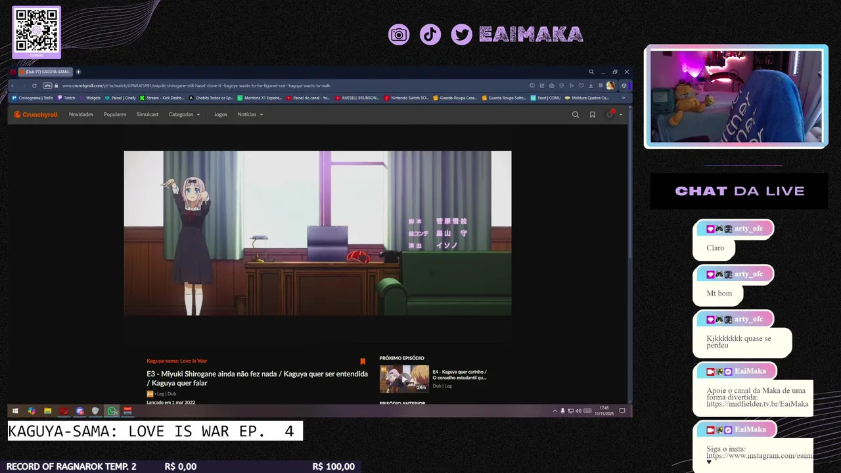Image resolution: width=841 pixels, height=473 pixels.
Task: Expand the Categorias dropdown
Action: pos(184,114)
